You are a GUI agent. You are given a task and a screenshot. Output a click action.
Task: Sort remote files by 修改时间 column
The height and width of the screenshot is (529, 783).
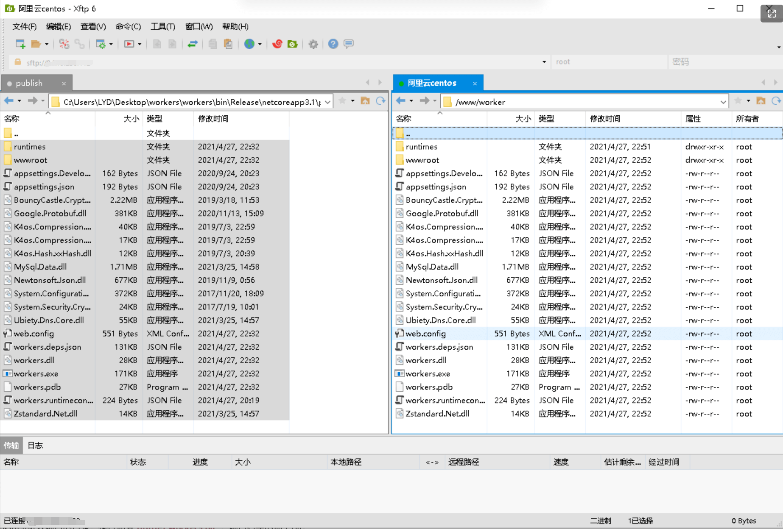click(x=633, y=119)
